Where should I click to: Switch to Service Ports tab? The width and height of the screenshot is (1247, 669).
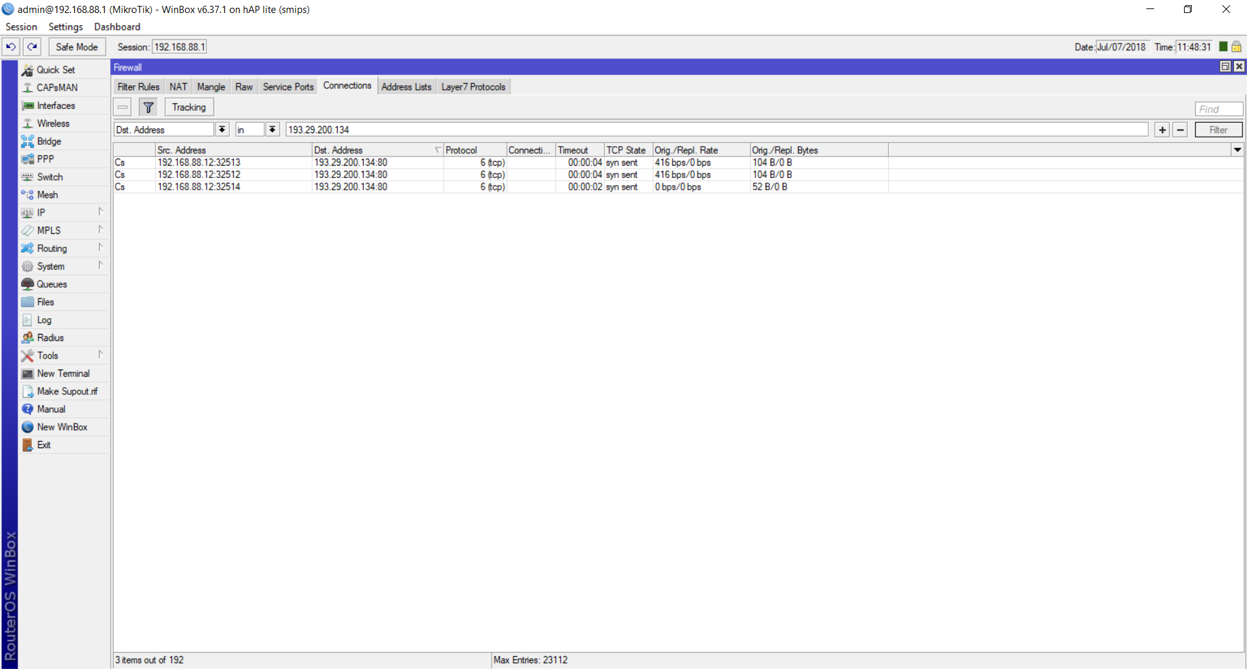click(288, 87)
